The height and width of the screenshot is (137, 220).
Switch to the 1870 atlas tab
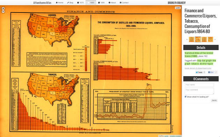click(80, 3)
